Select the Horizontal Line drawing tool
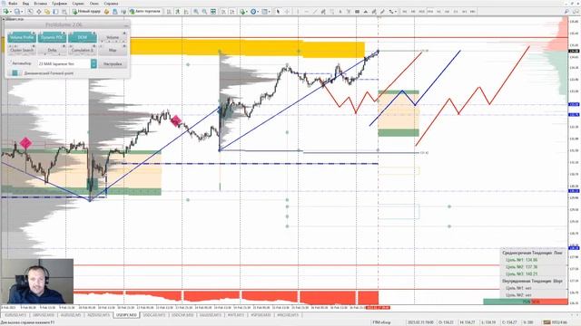581x326 pixels. click(307, 12)
